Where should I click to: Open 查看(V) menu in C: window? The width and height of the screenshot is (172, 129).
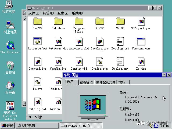[63, 13]
